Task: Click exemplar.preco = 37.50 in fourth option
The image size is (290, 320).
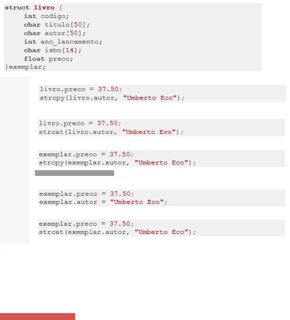Action: 87,194
